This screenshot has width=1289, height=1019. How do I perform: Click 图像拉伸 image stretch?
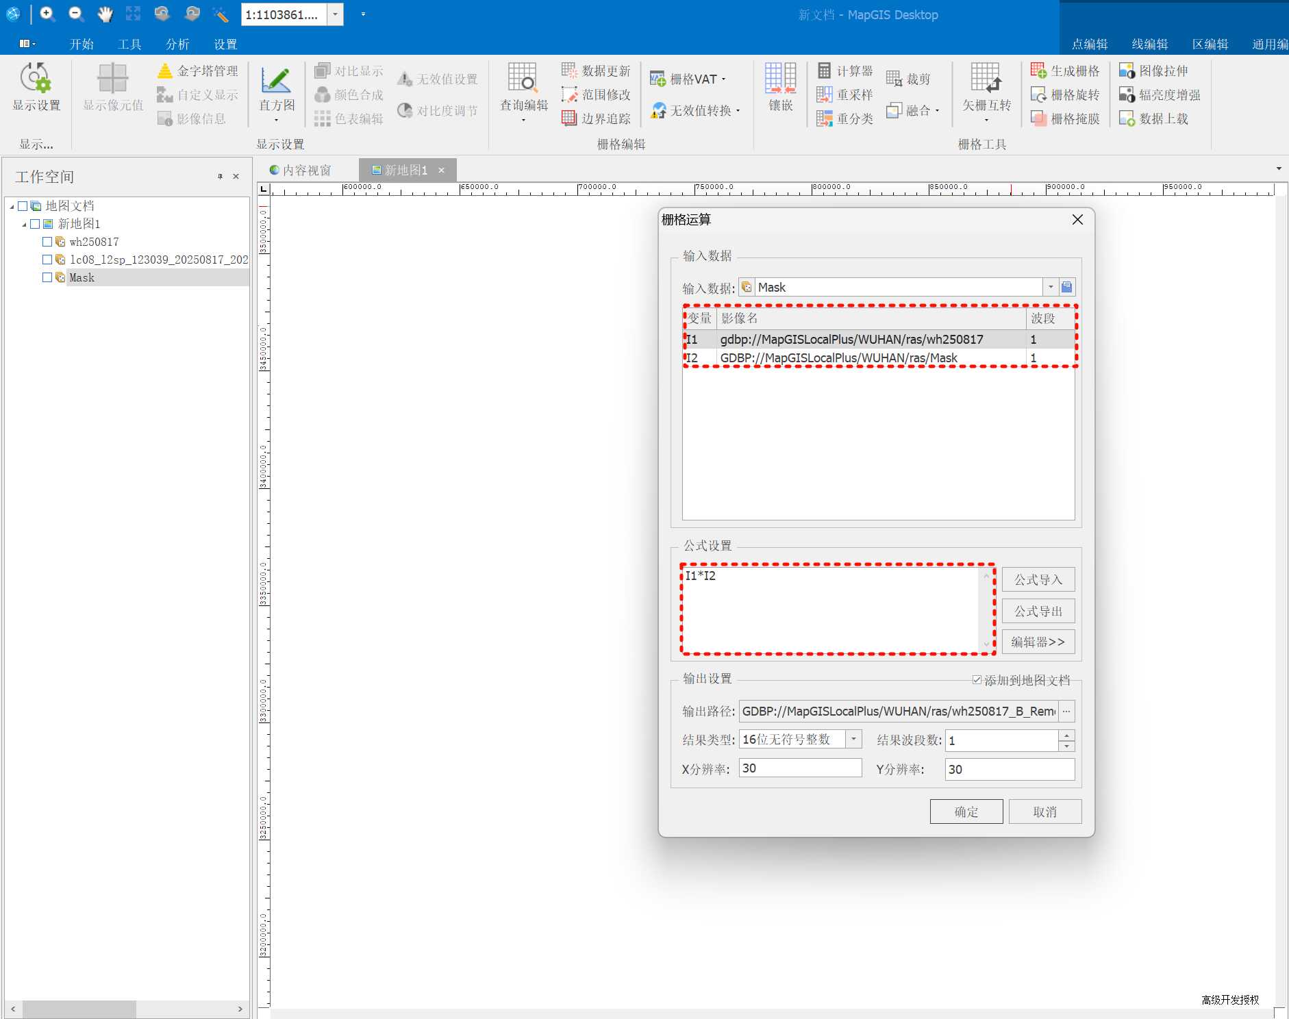click(1153, 71)
